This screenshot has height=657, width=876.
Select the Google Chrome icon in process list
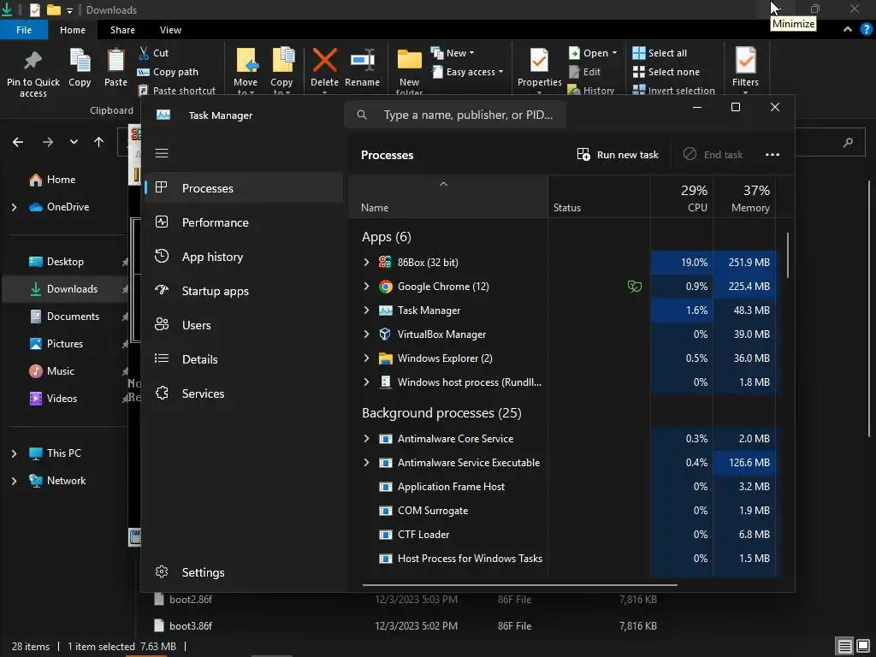pyautogui.click(x=386, y=286)
